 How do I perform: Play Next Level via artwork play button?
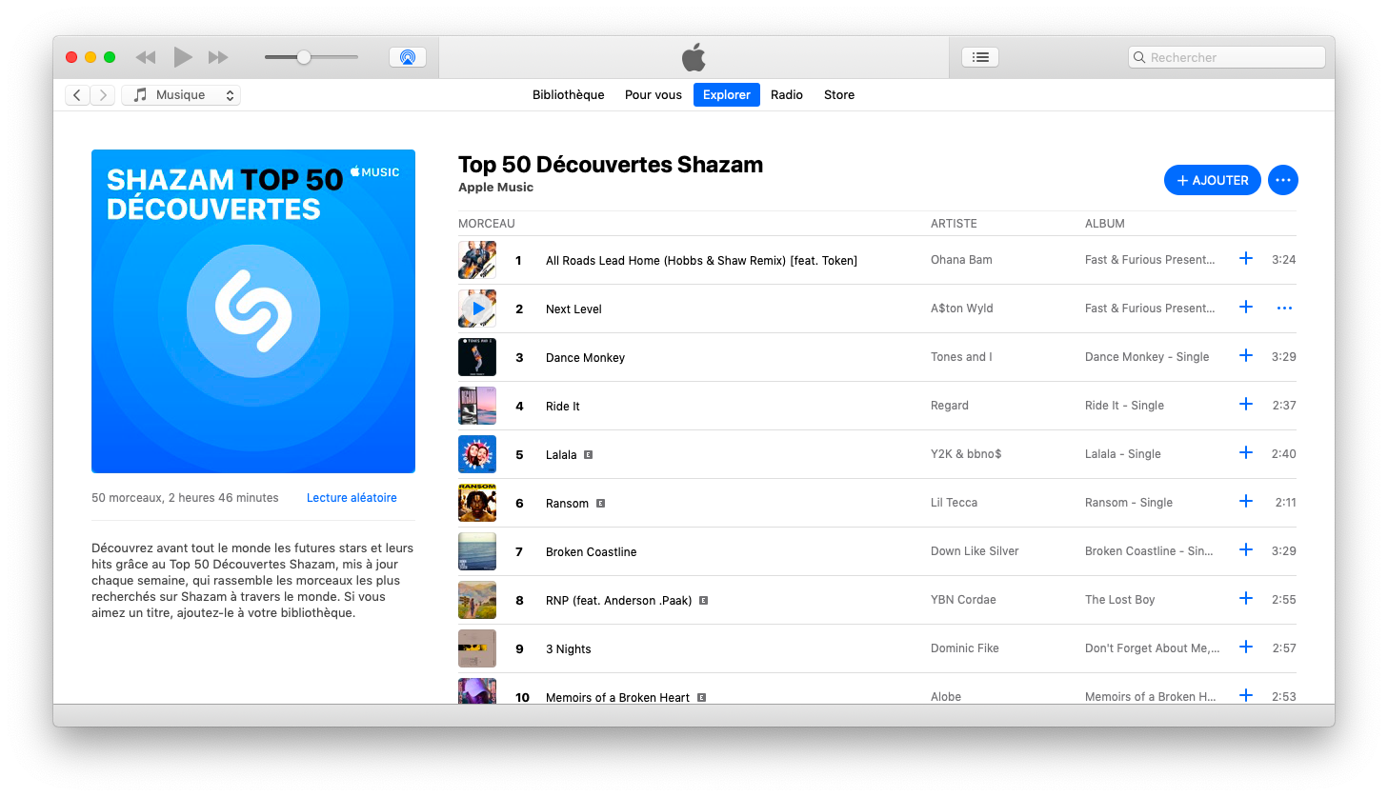(x=477, y=309)
